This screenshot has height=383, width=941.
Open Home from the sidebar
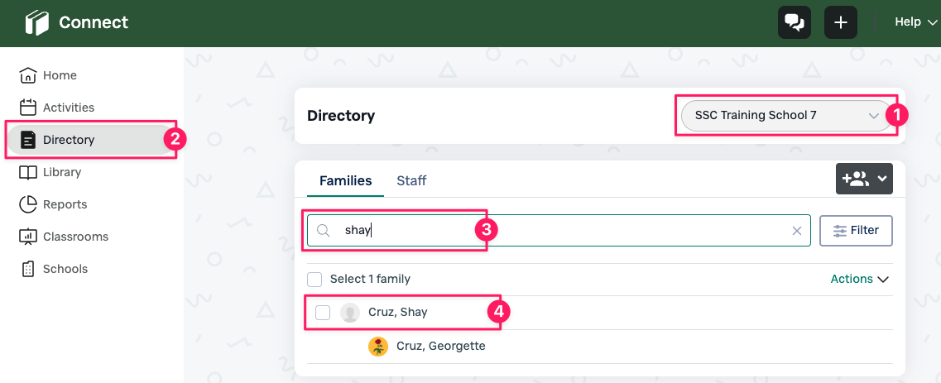tap(59, 75)
